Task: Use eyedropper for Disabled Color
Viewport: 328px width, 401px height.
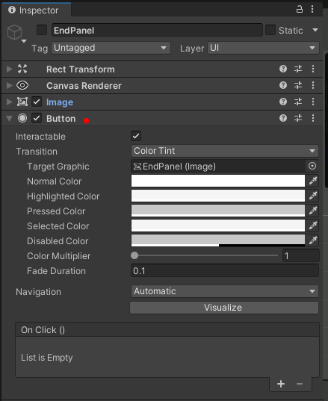Action: [313, 240]
